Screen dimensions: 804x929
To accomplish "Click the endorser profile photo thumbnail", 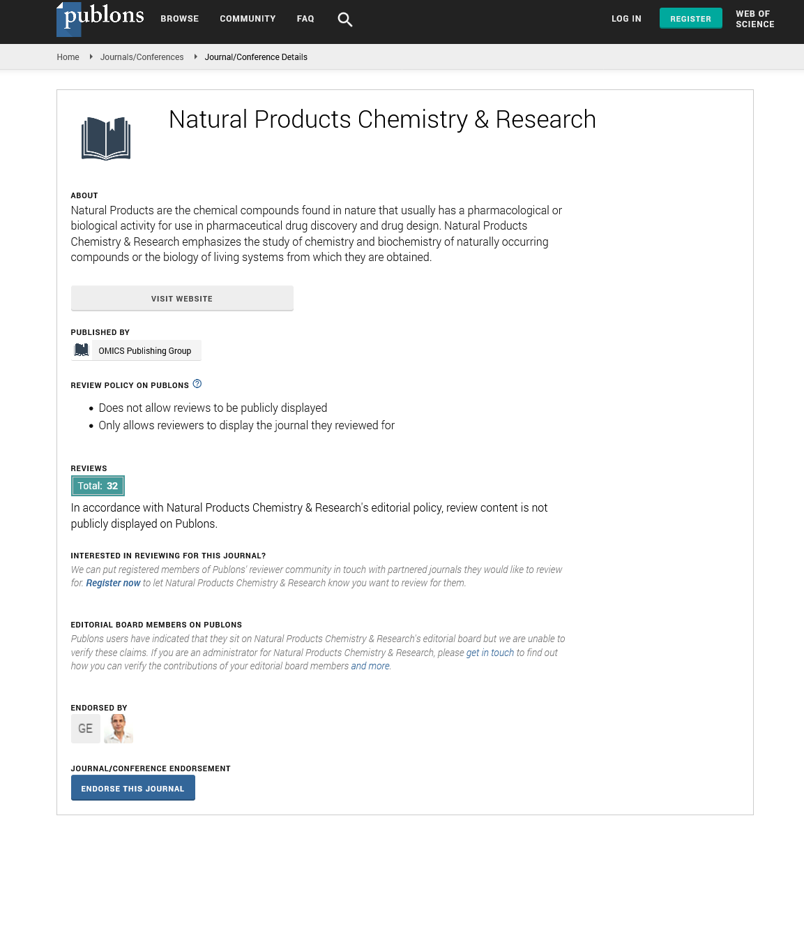I will 118,728.
